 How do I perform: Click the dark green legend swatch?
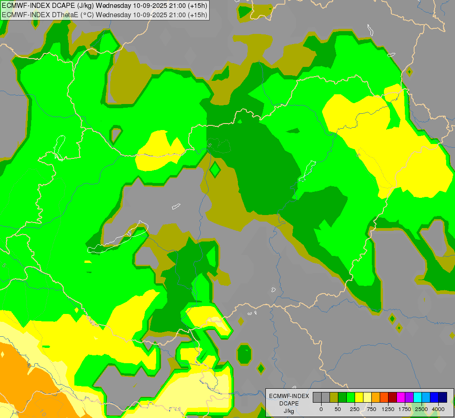pyautogui.click(x=343, y=397)
